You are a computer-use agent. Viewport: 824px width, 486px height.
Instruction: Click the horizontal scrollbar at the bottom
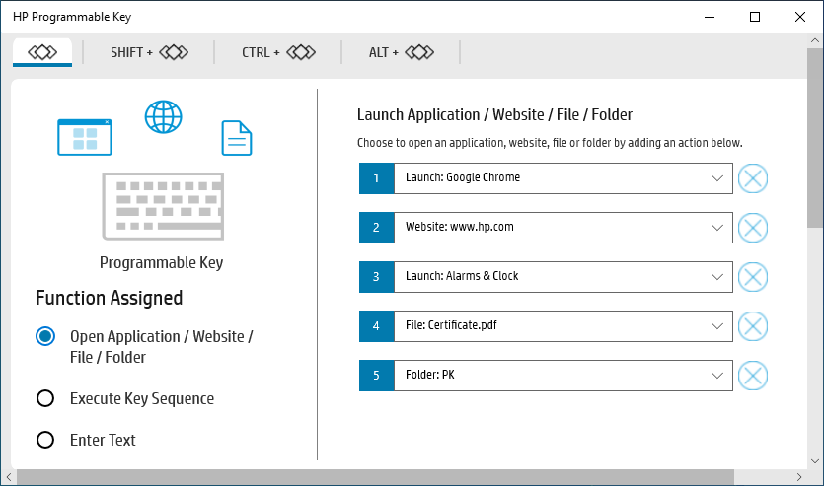click(x=375, y=477)
